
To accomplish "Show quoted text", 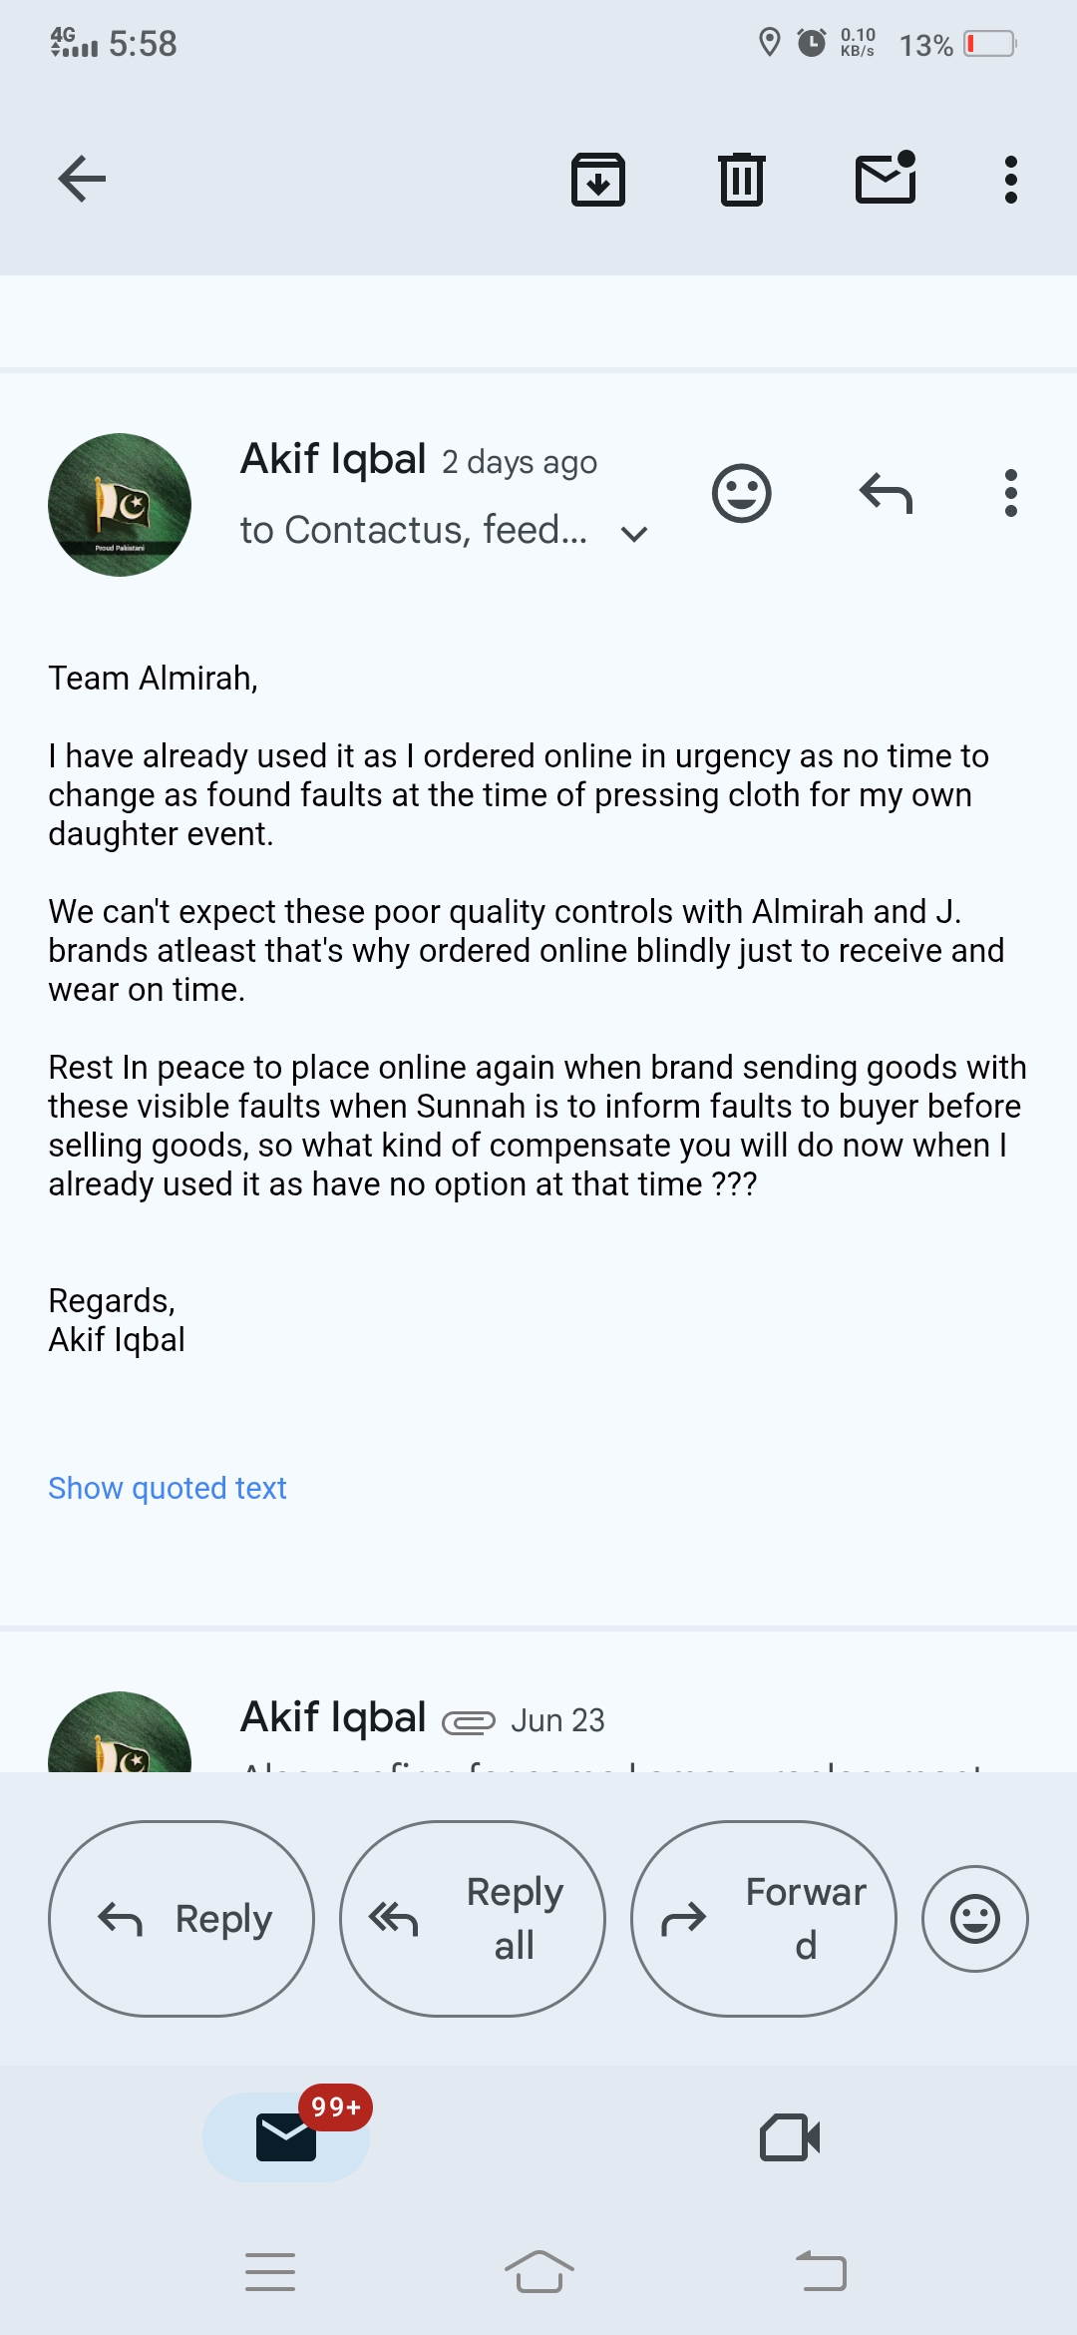I will [x=168, y=1488].
